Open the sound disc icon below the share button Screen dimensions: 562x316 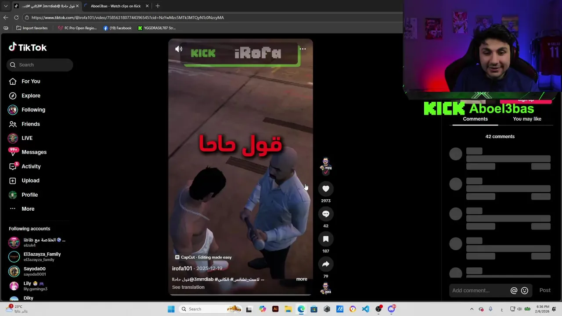(326, 288)
